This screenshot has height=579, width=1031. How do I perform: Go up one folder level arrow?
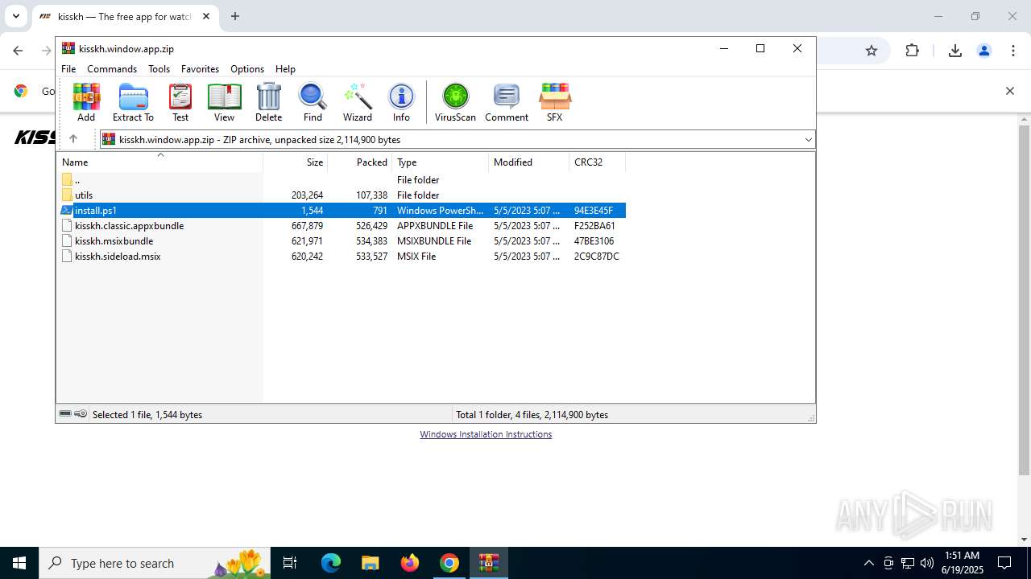pyautogui.click(x=72, y=139)
